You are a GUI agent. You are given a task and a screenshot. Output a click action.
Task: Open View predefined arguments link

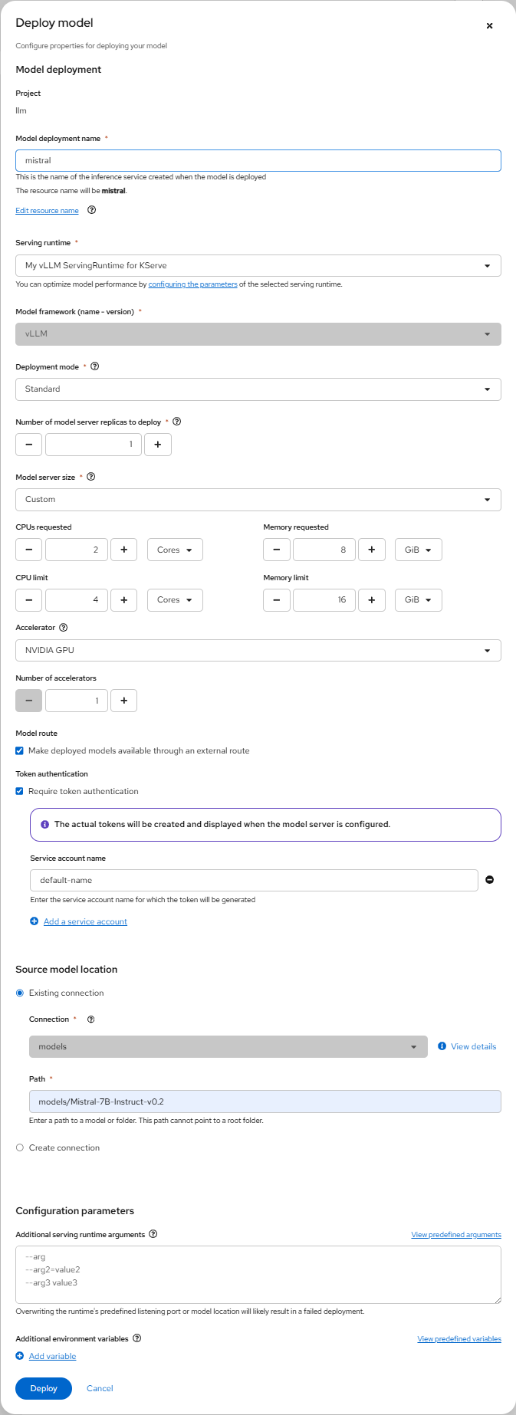click(456, 1235)
